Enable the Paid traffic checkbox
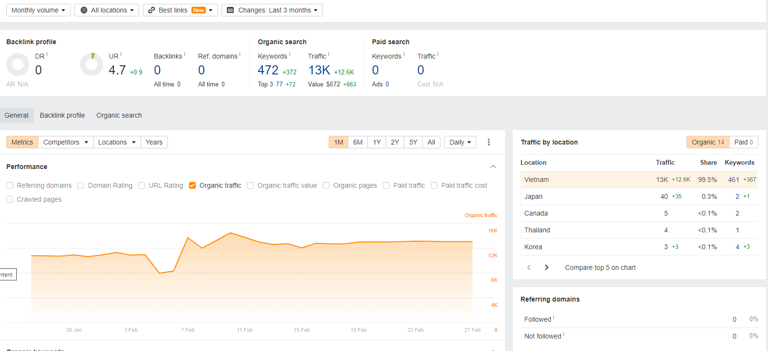Viewport: 768px width, 351px height. 386,185
